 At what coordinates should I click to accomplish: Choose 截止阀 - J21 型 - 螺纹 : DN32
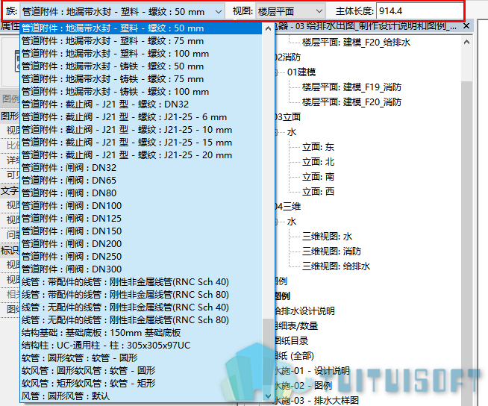(141, 104)
